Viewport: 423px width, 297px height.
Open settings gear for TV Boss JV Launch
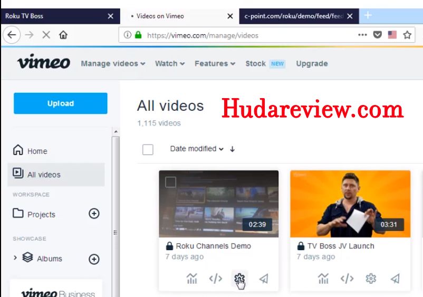(371, 279)
